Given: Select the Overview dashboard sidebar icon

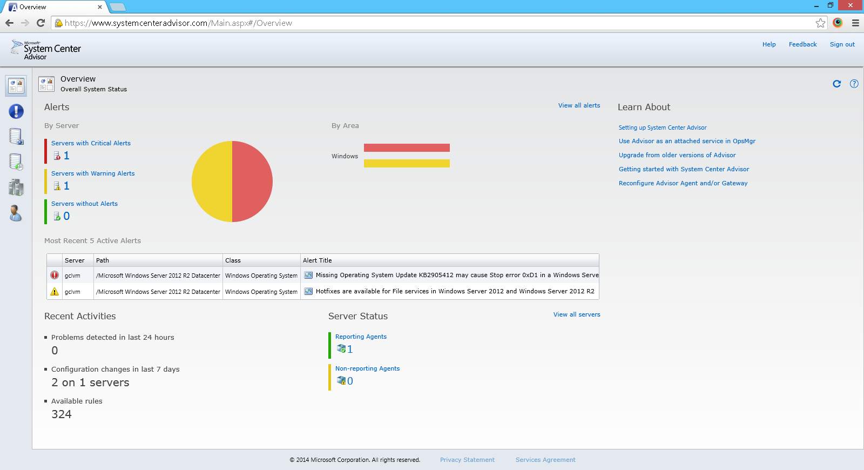Looking at the screenshot, I should coord(16,86).
